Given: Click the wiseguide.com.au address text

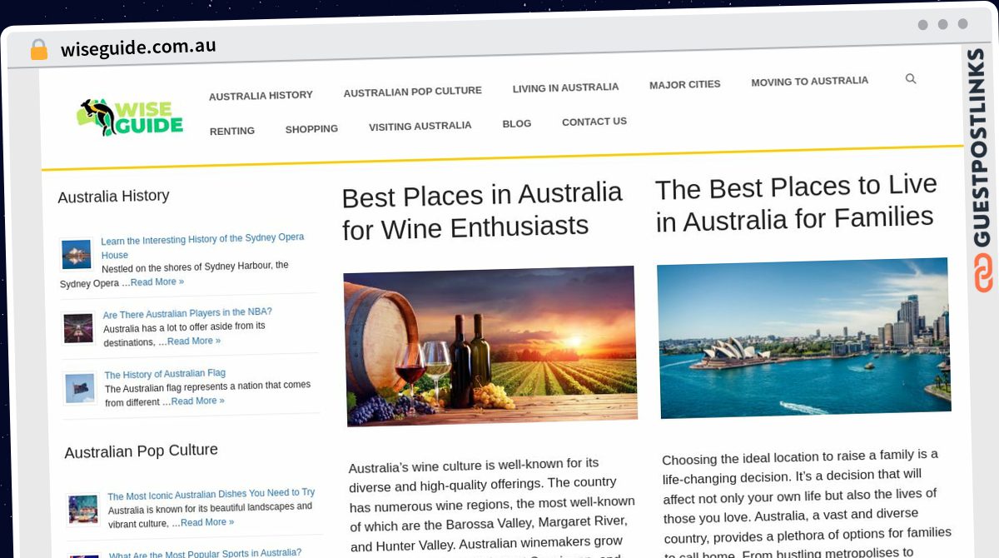Looking at the screenshot, I should [138, 47].
